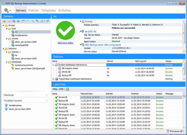Collapse the Groups tree node

[3, 25]
